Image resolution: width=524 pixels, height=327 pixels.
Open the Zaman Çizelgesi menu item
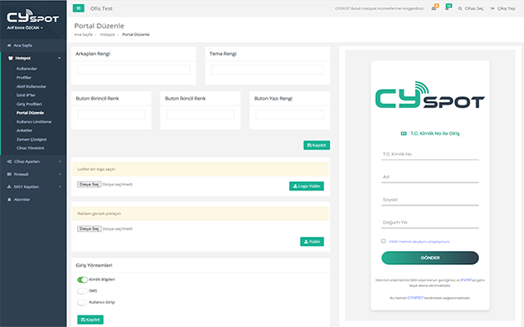point(32,139)
